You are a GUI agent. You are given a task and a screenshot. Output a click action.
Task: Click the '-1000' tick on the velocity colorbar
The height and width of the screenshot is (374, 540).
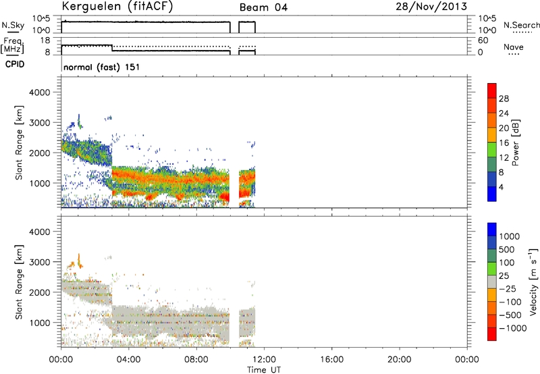tap(512, 328)
